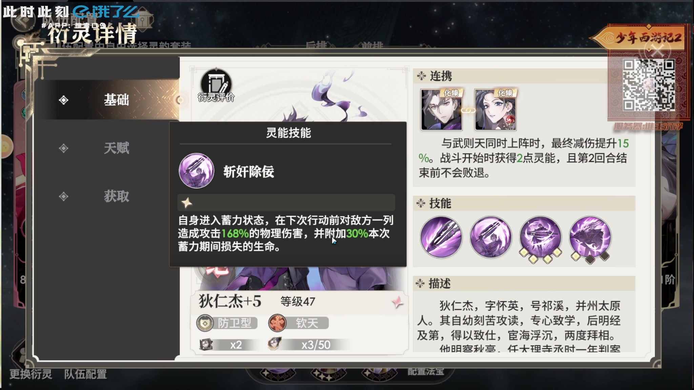This screenshot has height=390, width=694.
Task: Click the 斩奸除佞 icon in the tooltip
Action: click(x=197, y=171)
